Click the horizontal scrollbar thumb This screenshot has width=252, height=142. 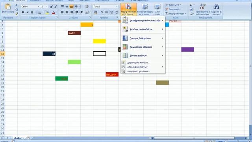194,138
